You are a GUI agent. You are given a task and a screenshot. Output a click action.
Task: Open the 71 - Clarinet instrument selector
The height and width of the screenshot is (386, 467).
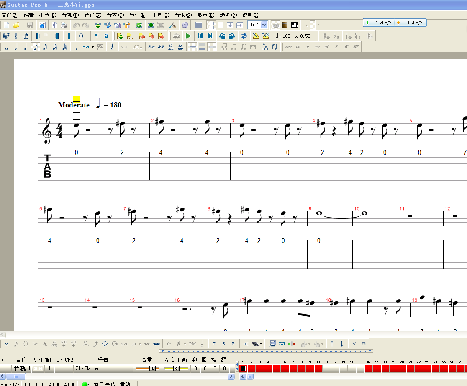(x=103, y=368)
